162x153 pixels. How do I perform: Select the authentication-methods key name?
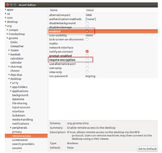pos(65,19)
